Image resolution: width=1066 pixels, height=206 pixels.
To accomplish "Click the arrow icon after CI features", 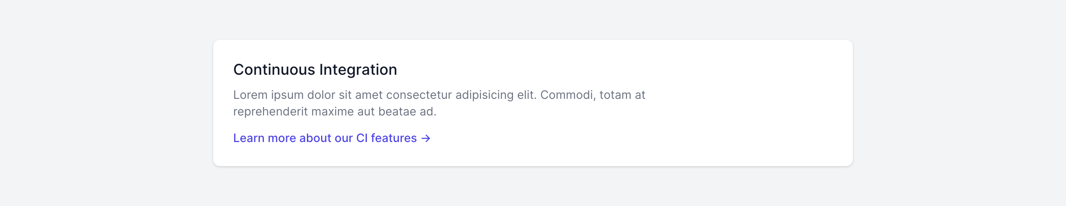I will (x=426, y=138).
